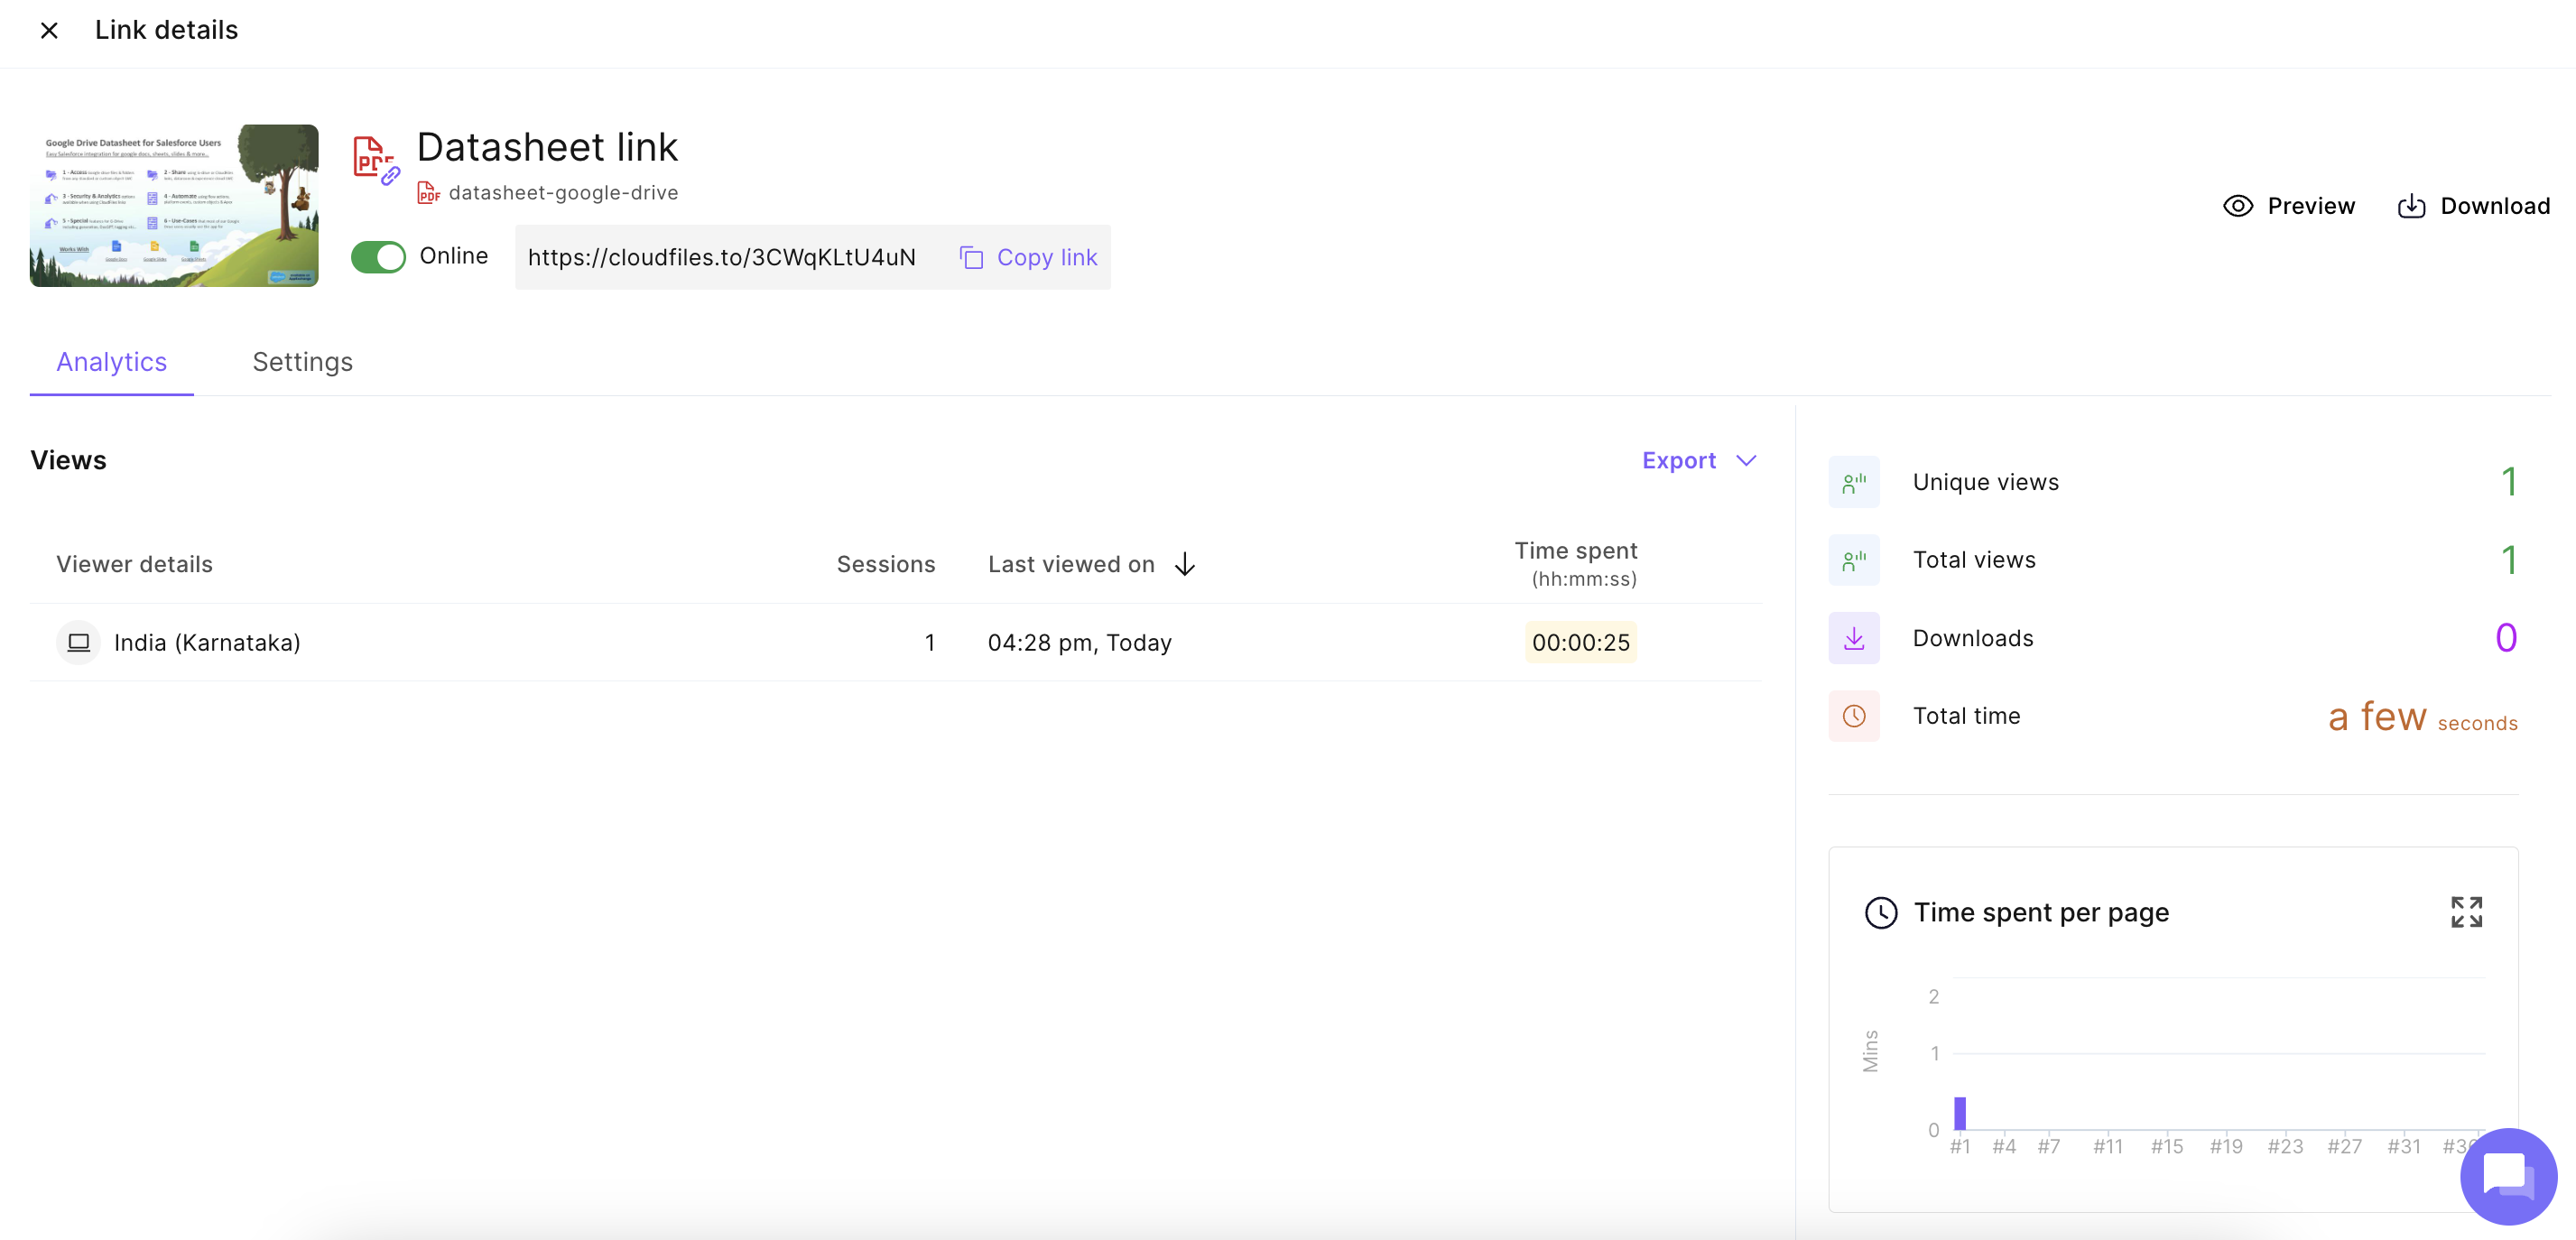Select the Analytics tab
This screenshot has width=2576, height=1240.
point(111,362)
